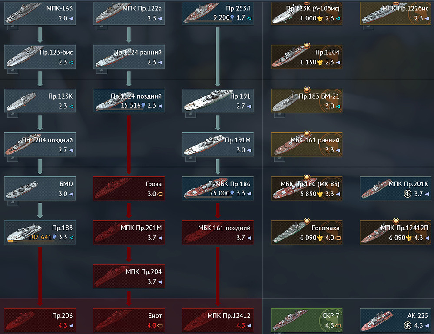Select the Пр.123К (А-10бис) premium boat
The width and height of the screenshot is (434, 334).
[307, 13]
